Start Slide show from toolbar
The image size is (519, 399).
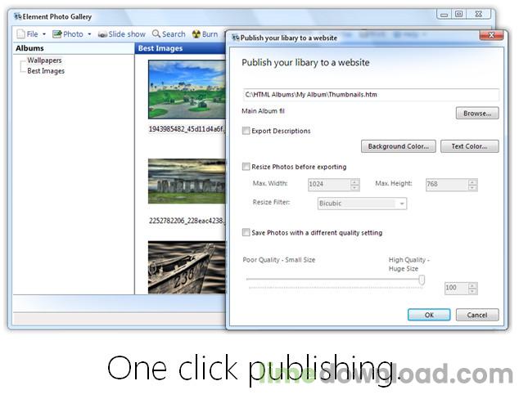[122, 34]
